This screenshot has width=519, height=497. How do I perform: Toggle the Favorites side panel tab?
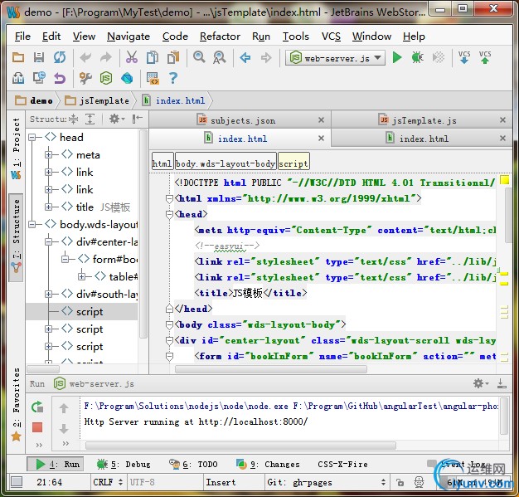point(16,405)
